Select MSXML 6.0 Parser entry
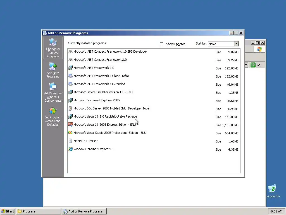286x215 pixels. [85, 141]
